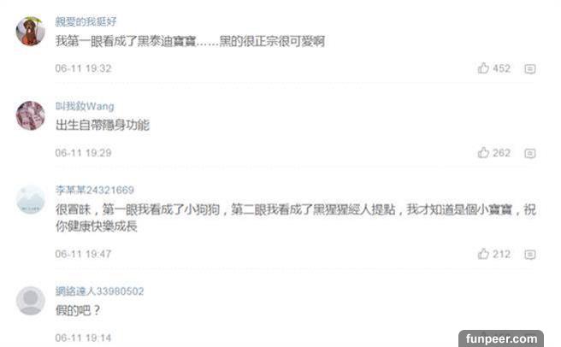Visit username 網絡達人33980502 profile
The image size is (561, 347).
click(x=99, y=291)
